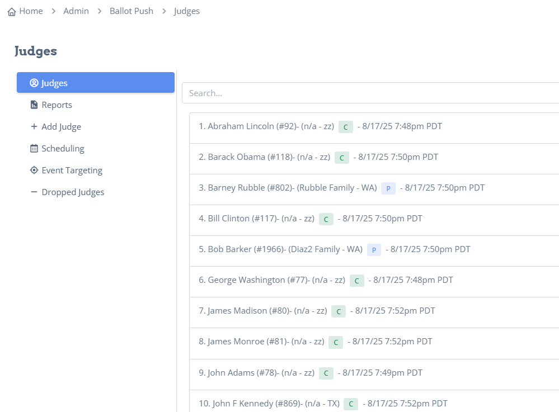Click the C badge next to Barack Obama
Screen dimensions: 559x412
(342, 158)
